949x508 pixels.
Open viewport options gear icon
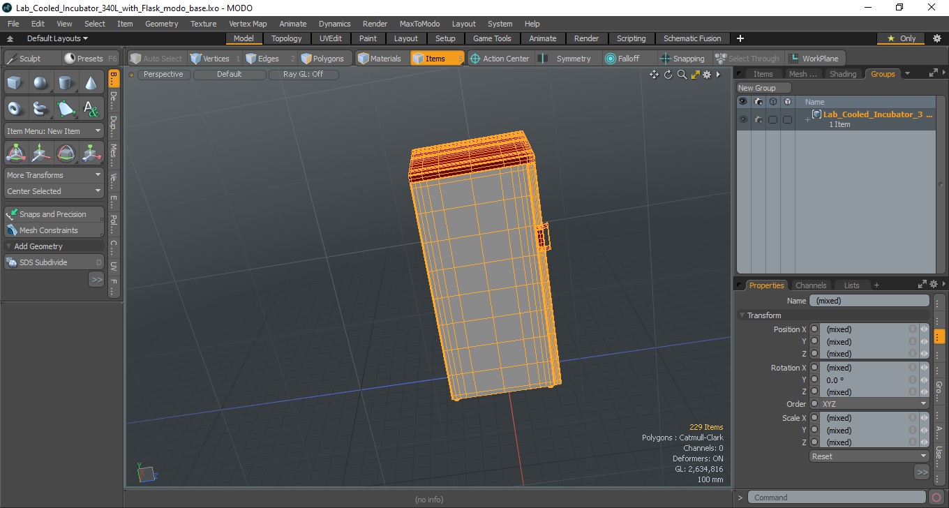(x=707, y=75)
